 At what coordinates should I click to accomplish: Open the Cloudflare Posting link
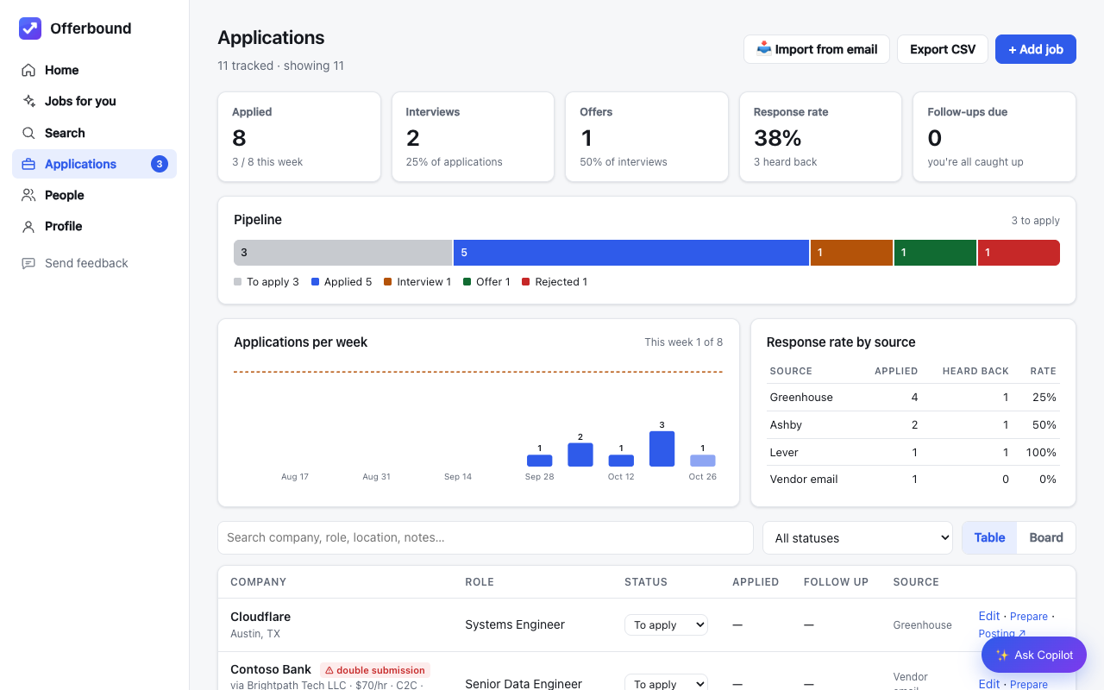pyautogui.click(x=1000, y=633)
